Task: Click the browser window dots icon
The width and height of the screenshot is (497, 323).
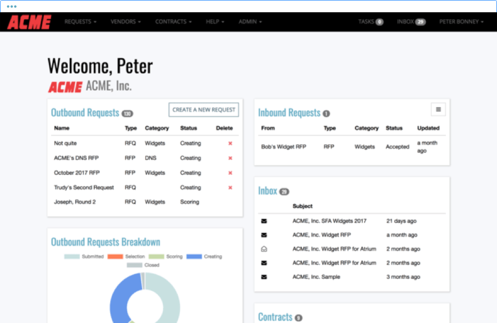Action: (x=12, y=6)
